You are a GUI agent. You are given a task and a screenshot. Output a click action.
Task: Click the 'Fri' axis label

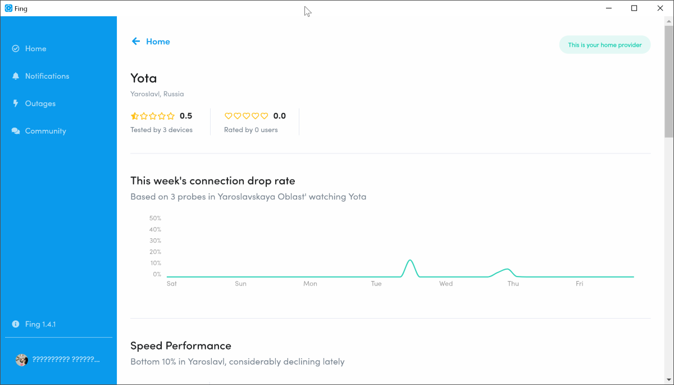click(x=580, y=284)
